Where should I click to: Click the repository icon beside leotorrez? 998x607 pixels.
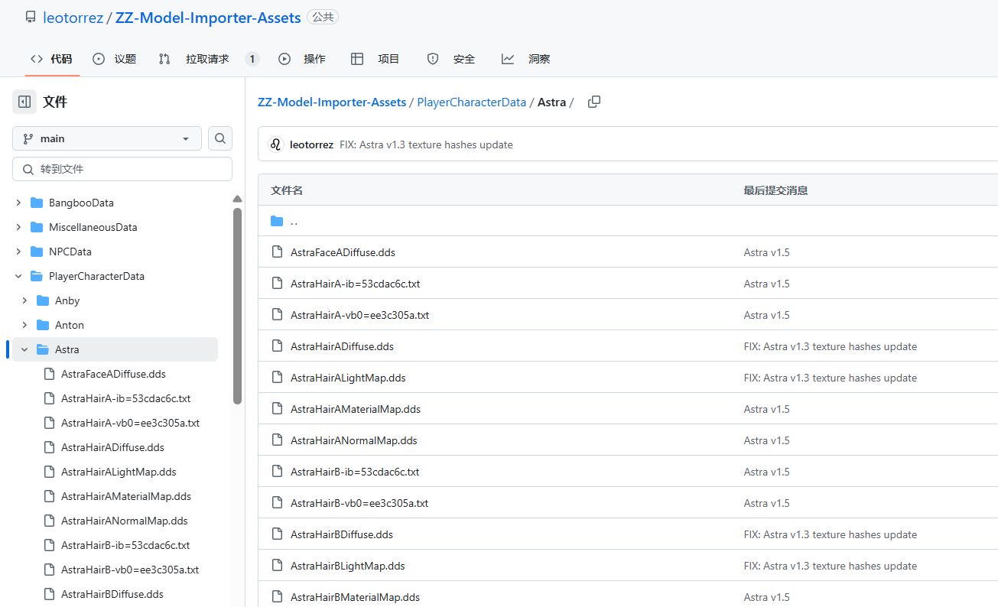31,18
